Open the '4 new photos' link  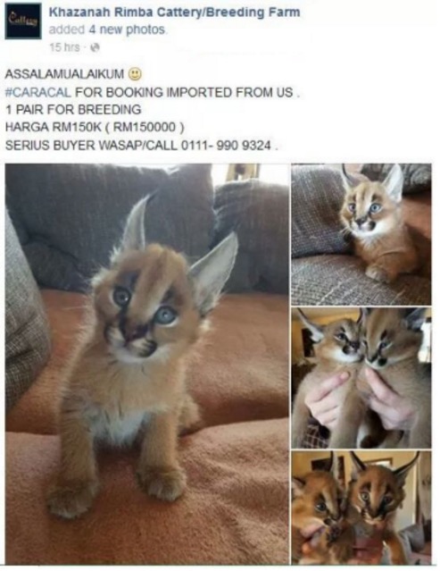[128, 29]
